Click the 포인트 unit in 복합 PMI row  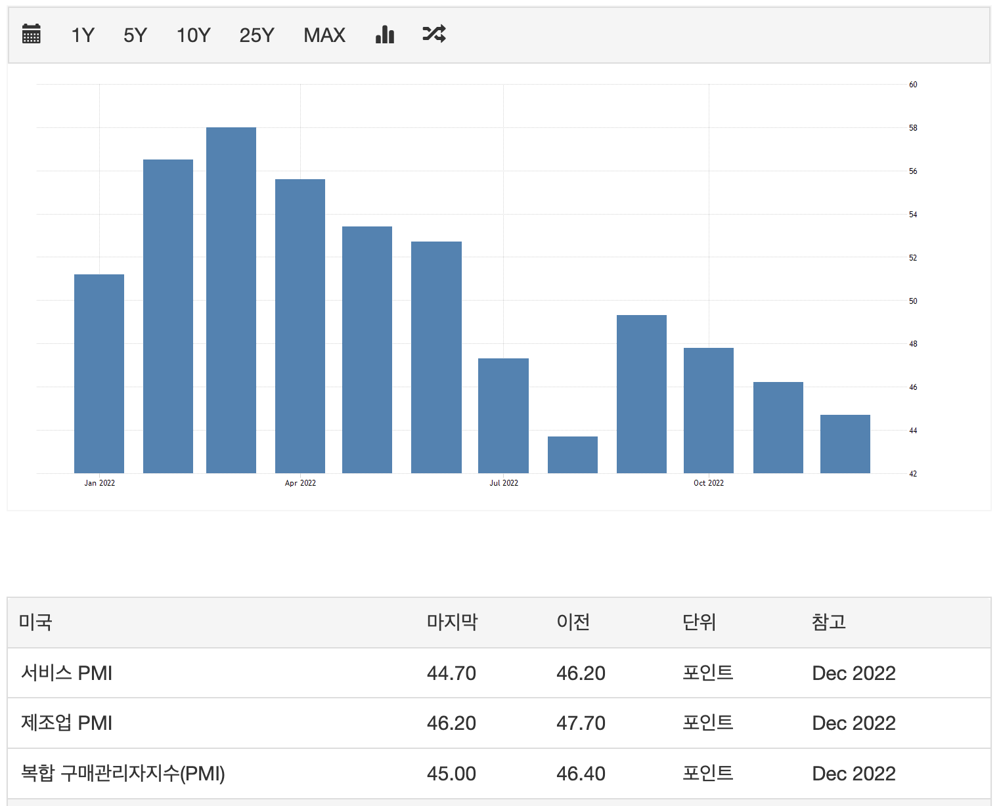707,773
